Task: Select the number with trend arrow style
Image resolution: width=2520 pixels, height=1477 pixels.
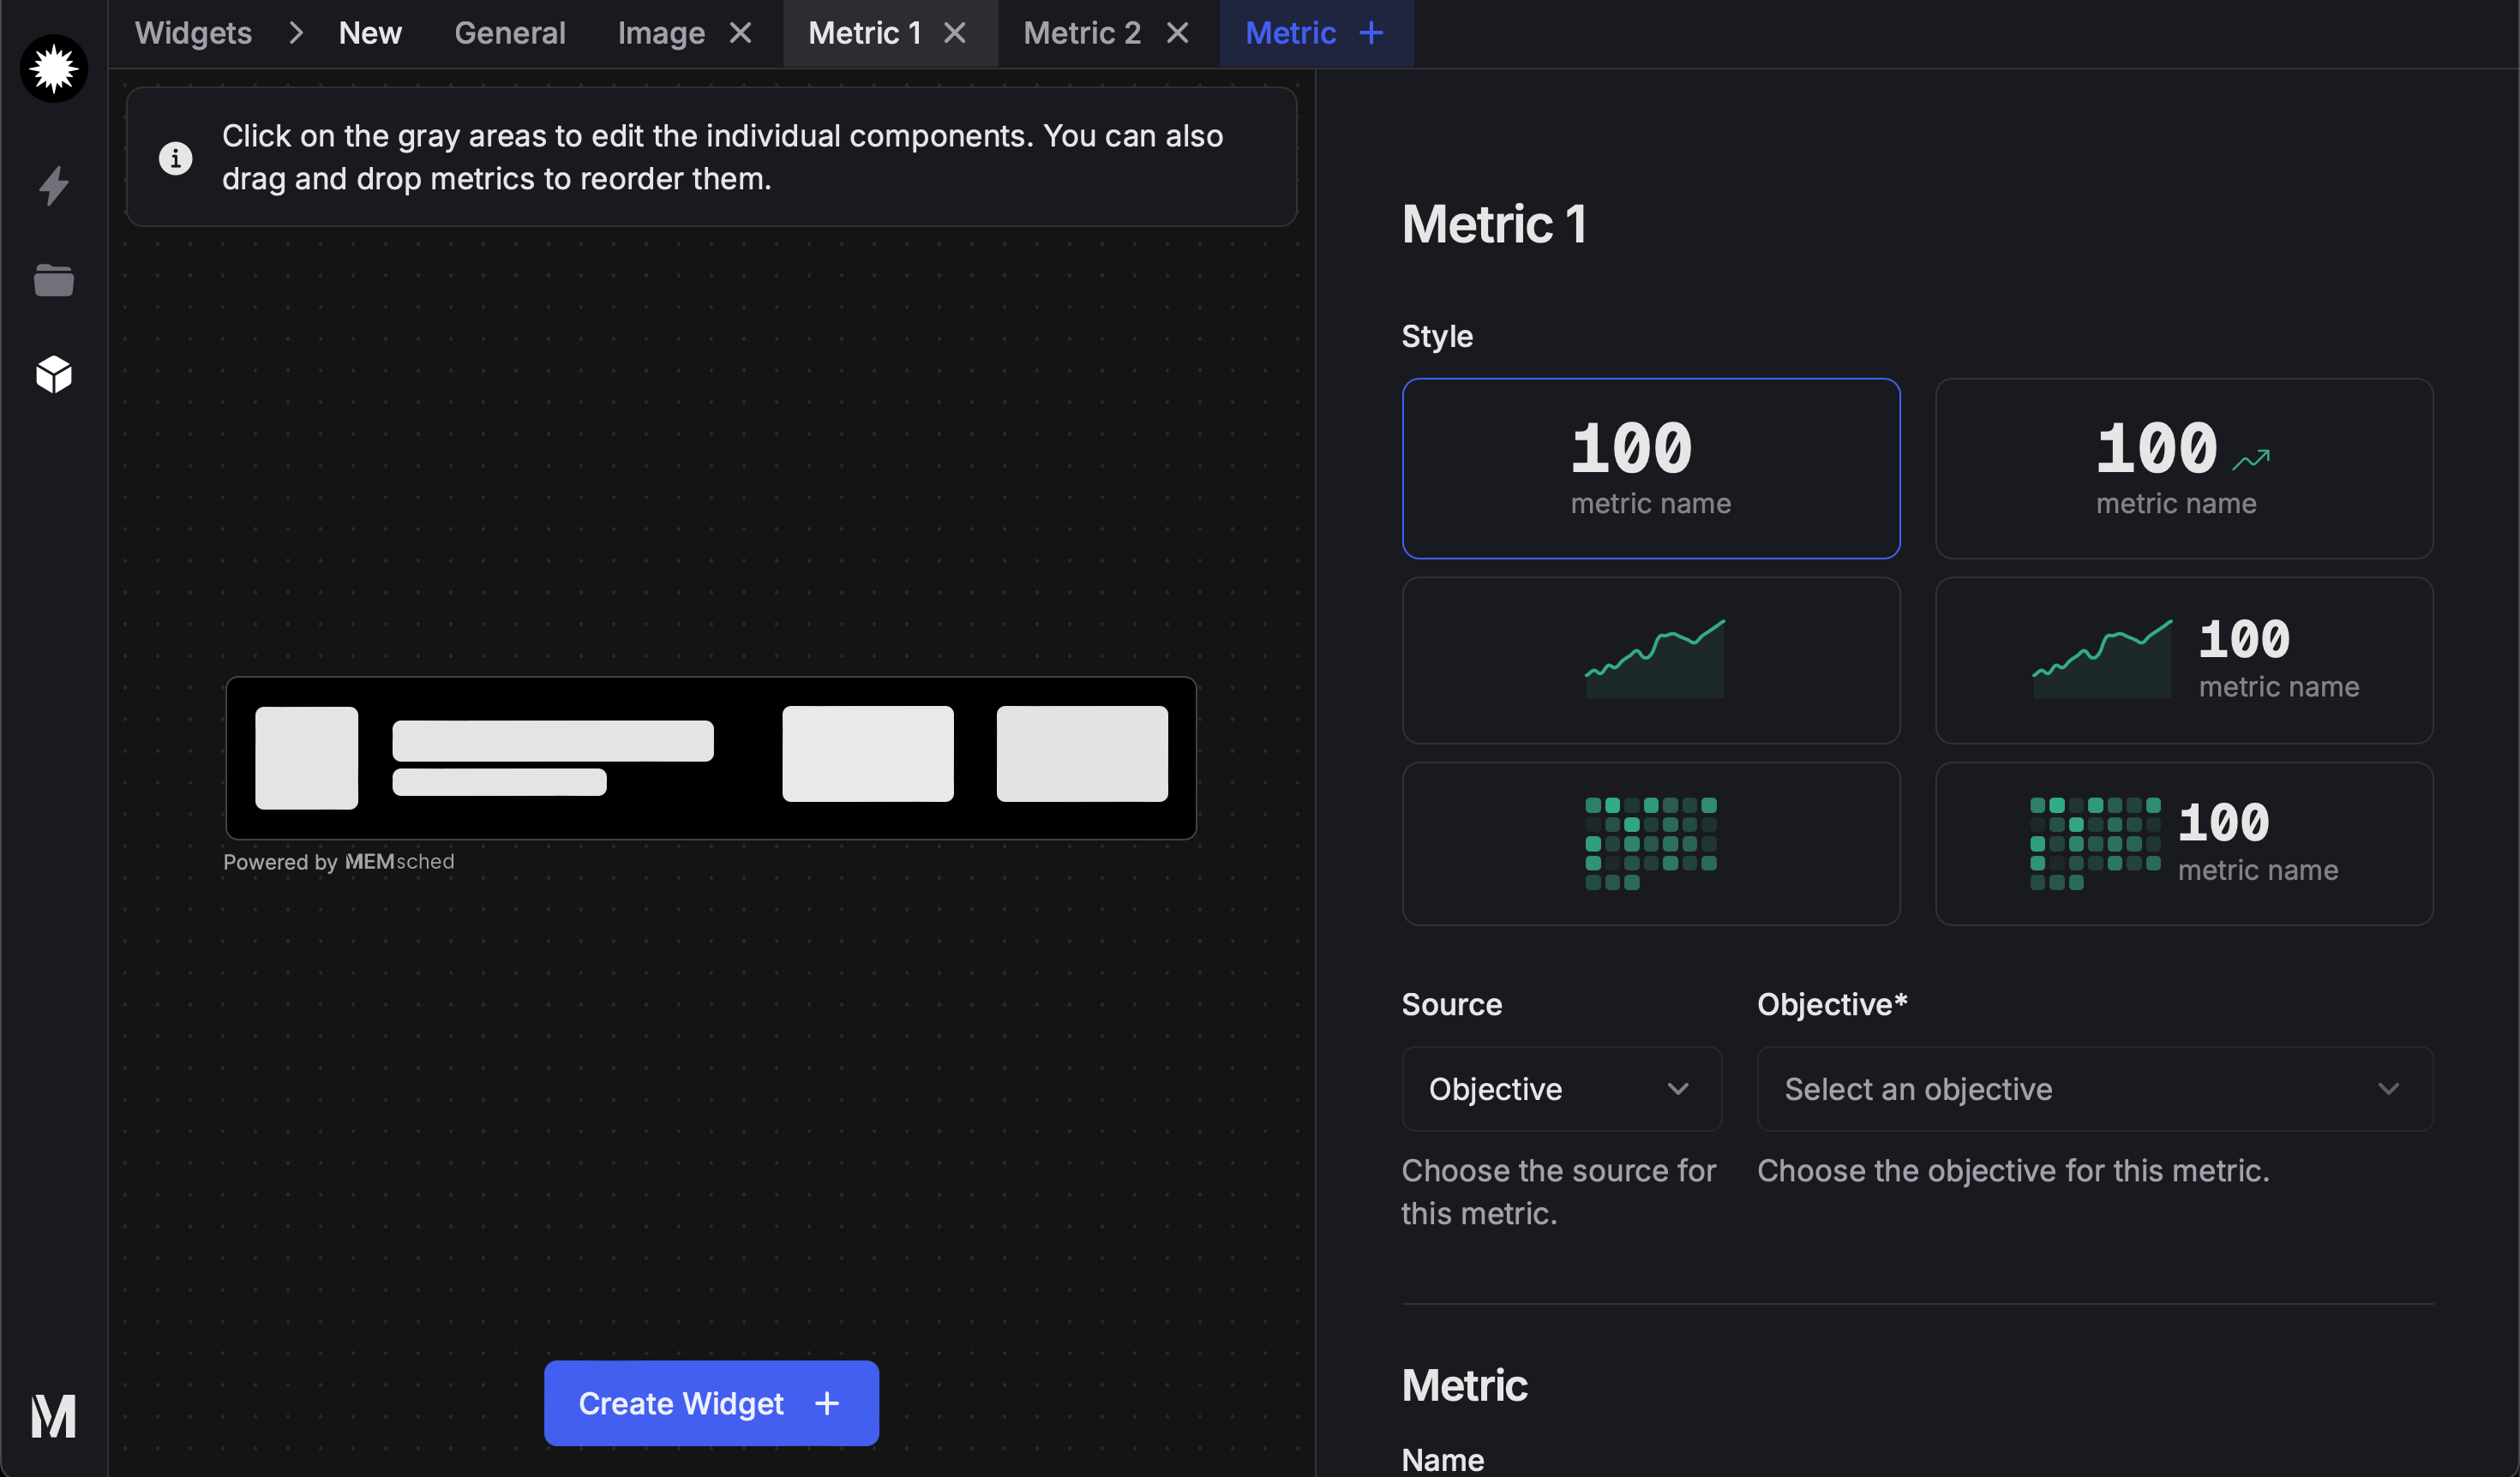Action: [2183, 468]
